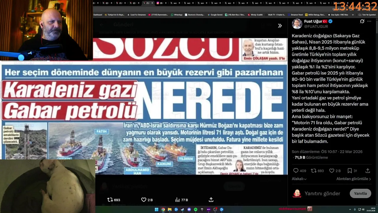The width and height of the screenshot is (378, 213).
Task: Open the taskbar clock showing 18:55
Action: point(371,209)
